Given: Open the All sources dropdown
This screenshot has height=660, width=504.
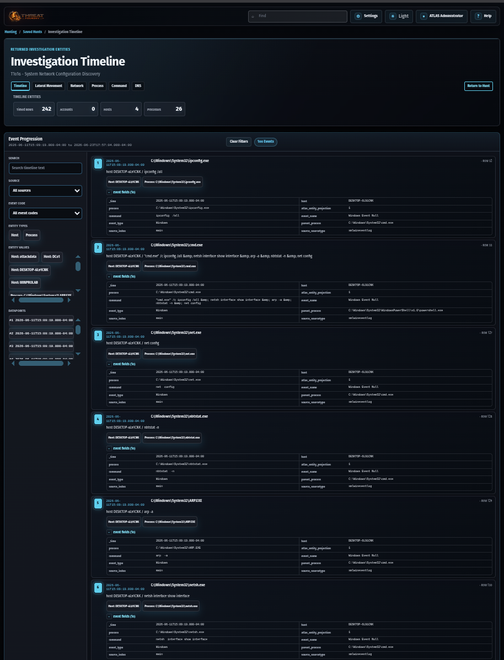Looking at the screenshot, I should pos(46,191).
